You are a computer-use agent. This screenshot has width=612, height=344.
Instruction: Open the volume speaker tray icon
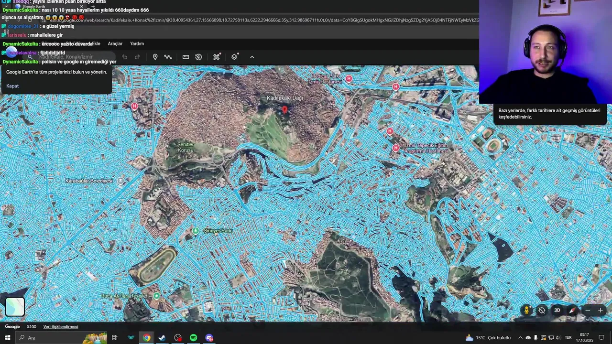[x=558, y=338]
